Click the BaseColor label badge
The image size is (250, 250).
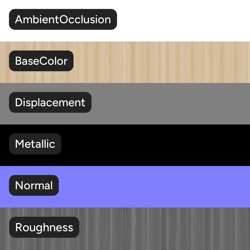41,61
